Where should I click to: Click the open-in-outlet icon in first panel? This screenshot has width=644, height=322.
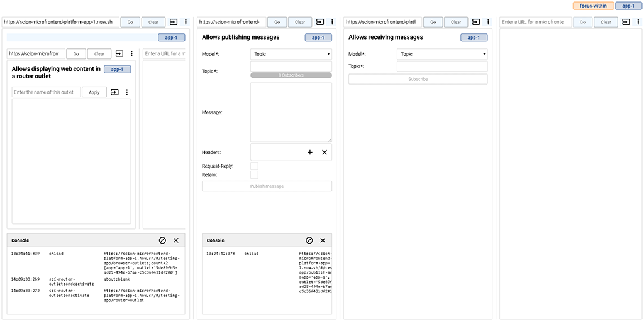(x=174, y=22)
